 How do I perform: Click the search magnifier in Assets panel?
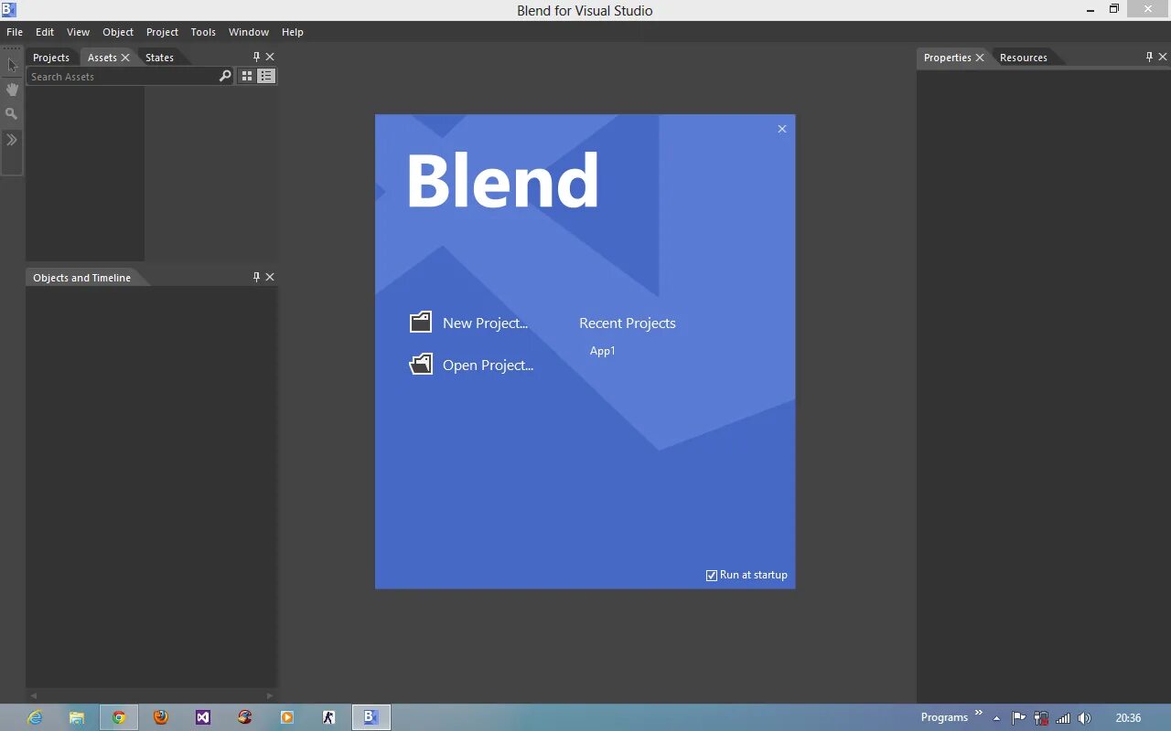225,77
